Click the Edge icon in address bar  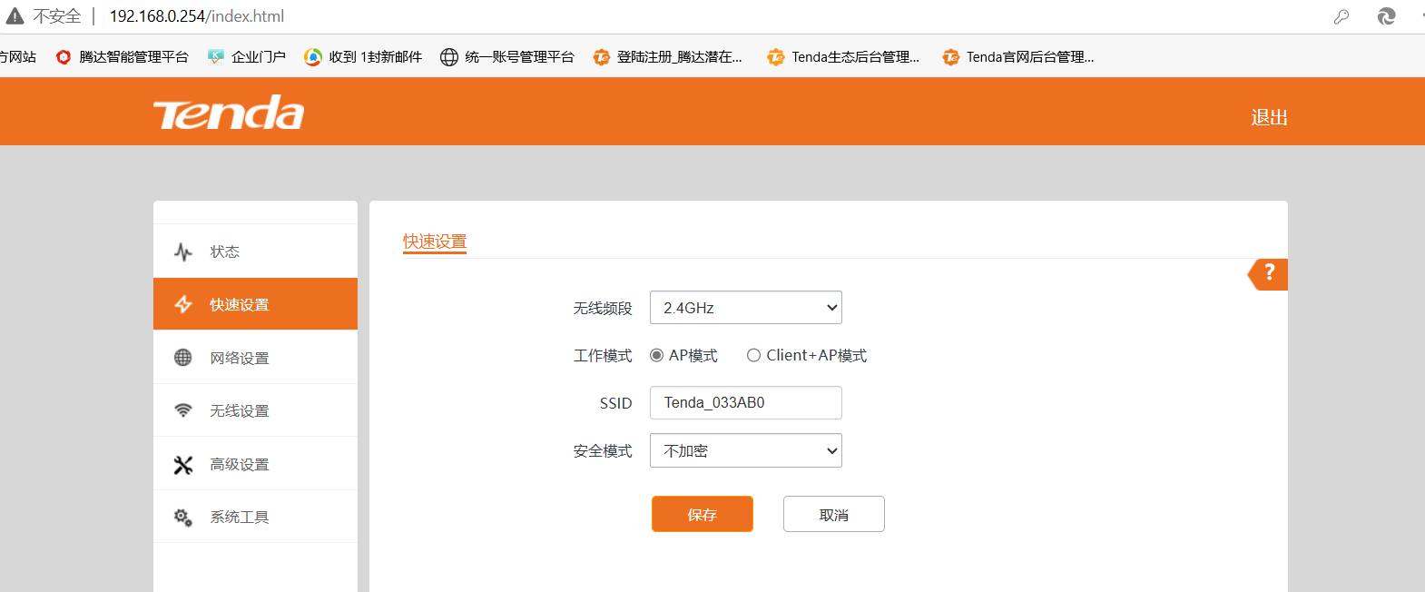[x=1386, y=16]
